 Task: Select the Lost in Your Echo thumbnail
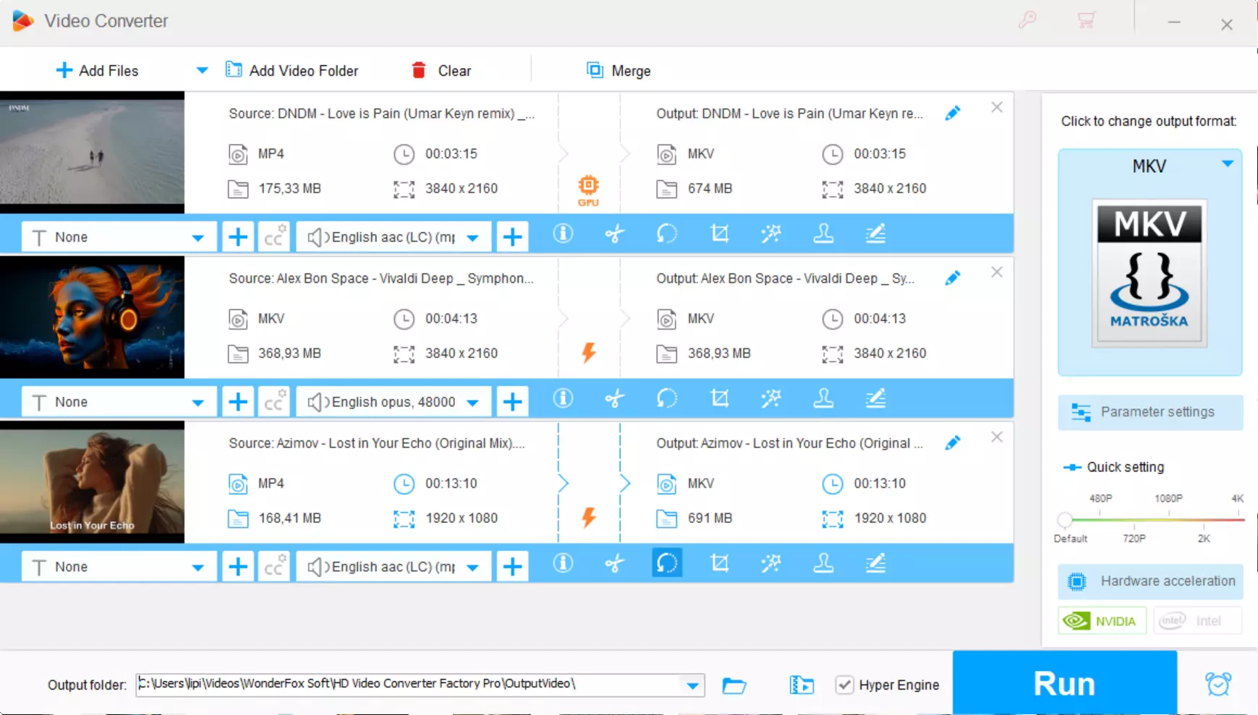click(92, 482)
